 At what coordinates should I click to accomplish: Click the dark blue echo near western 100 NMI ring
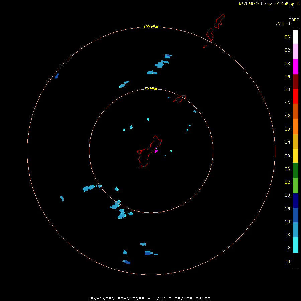pos(57,76)
